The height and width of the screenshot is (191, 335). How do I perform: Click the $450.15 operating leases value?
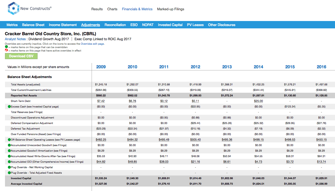tap(322, 140)
